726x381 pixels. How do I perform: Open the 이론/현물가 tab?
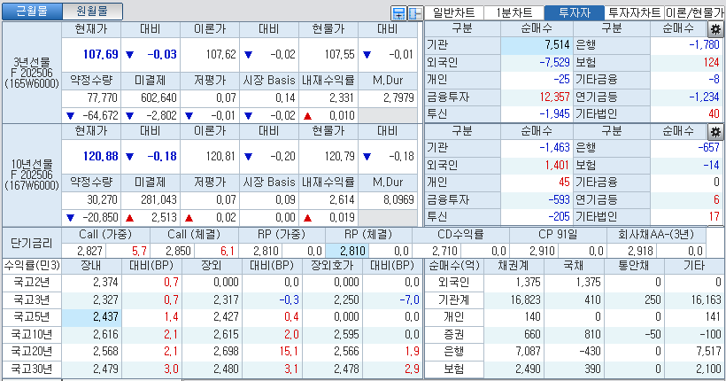click(695, 12)
